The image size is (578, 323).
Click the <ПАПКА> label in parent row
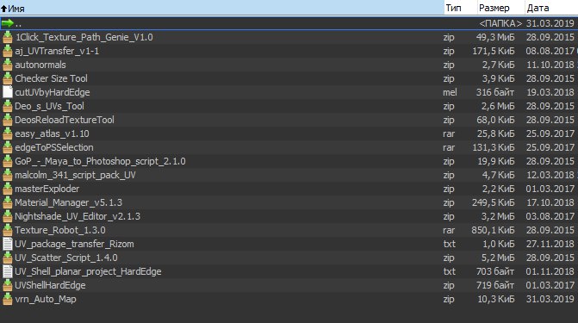point(500,23)
